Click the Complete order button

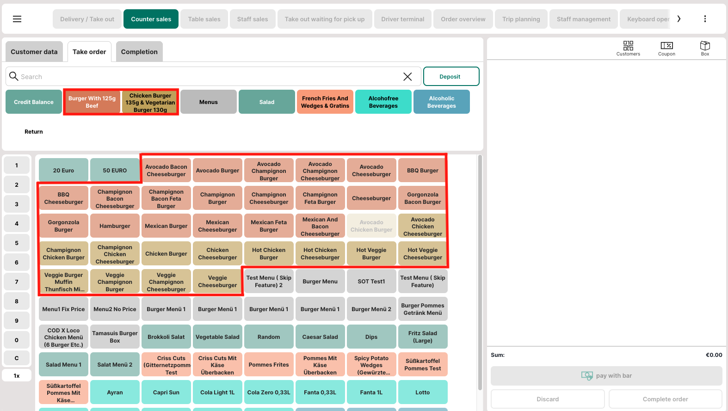665,399
